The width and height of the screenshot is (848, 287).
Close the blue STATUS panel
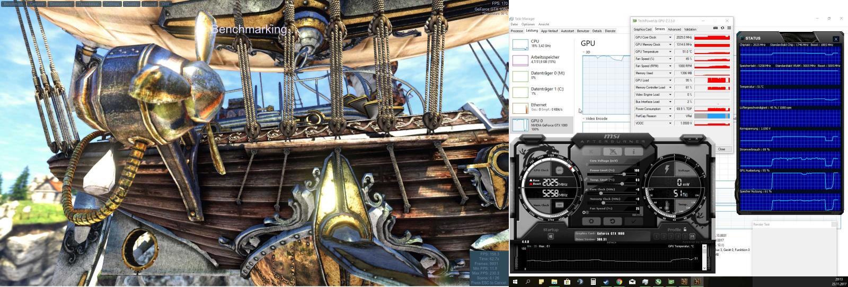click(836, 39)
